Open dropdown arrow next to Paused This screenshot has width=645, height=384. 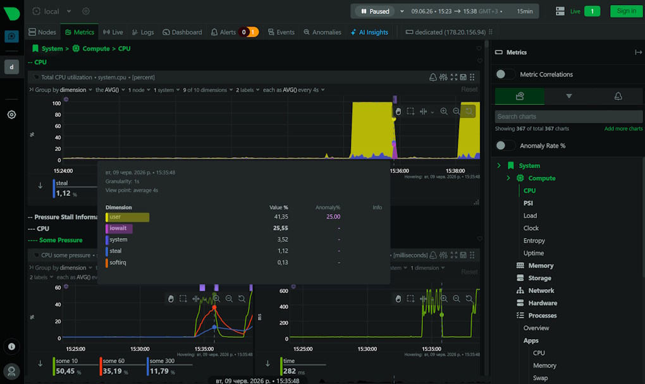pos(402,11)
